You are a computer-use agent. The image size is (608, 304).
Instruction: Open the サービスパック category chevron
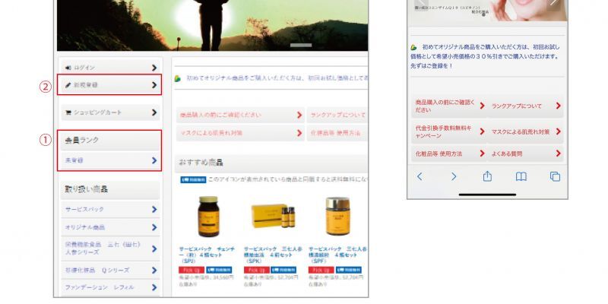pos(154,210)
